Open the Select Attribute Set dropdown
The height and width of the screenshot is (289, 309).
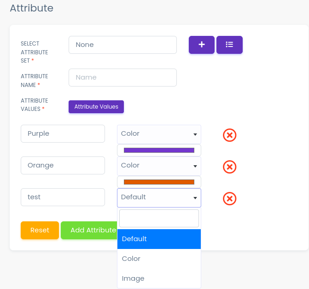click(x=122, y=45)
